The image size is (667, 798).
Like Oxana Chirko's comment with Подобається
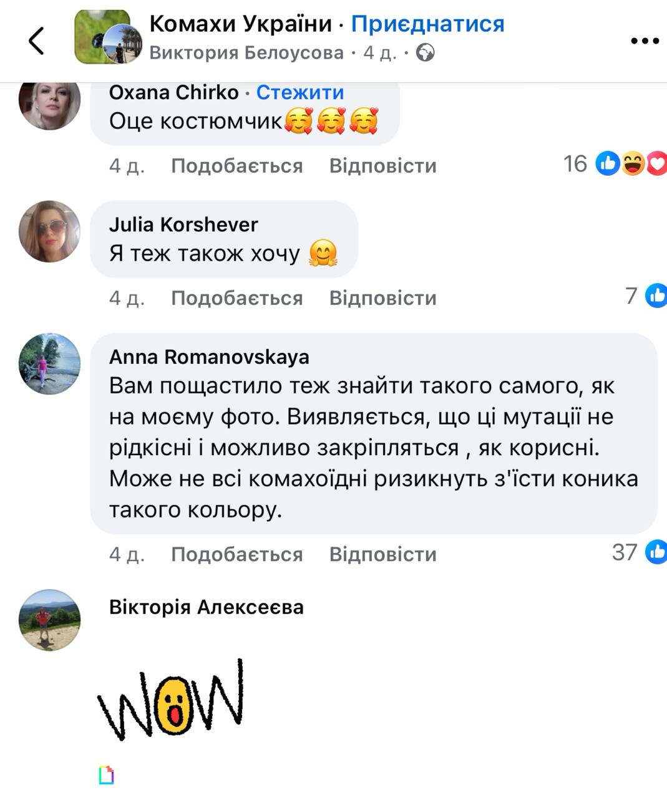coord(237,166)
